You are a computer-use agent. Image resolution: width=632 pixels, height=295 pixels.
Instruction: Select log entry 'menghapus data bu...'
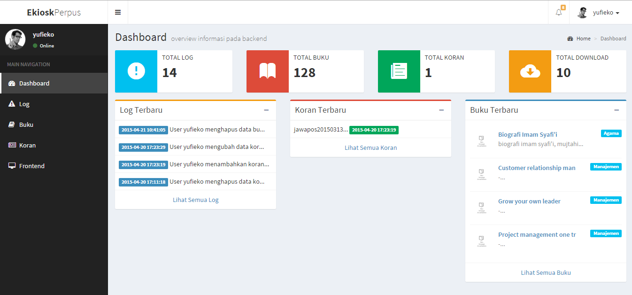(217, 129)
